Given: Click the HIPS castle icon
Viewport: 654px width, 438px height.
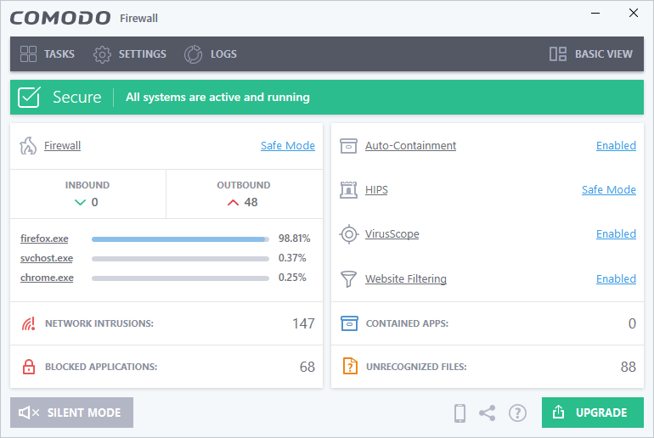Looking at the screenshot, I should click(x=348, y=190).
